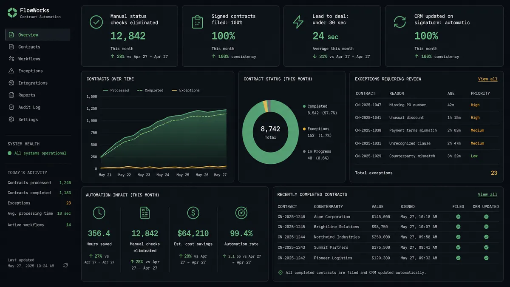Click High priority for Missing PO number
The width and height of the screenshot is (510, 287).
tap(475, 105)
